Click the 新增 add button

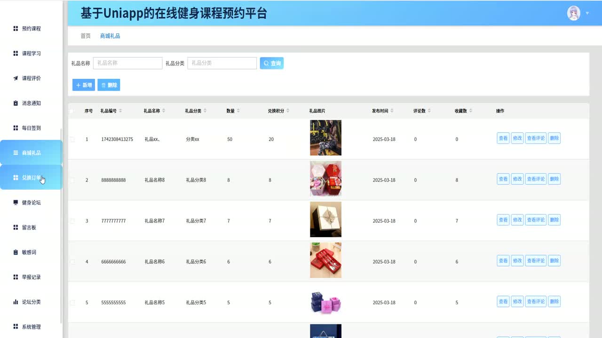point(84,85)
